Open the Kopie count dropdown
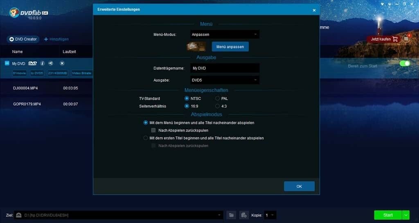Viewport: 419px width, 223px height. point(270,215)
